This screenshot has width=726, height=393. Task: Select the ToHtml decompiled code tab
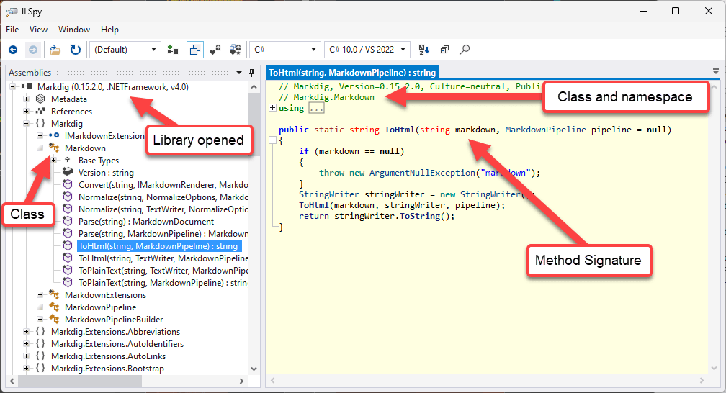coord(351,73)
